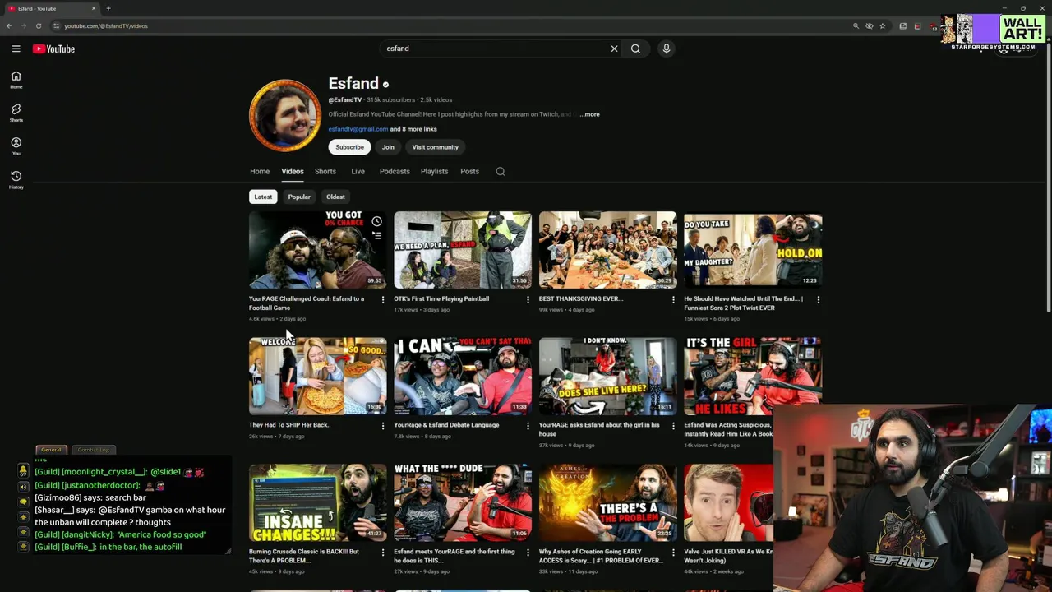Screen dimensions: 1052x592
Task: Open the Playlists tab
Action: [x=434, y=171]
